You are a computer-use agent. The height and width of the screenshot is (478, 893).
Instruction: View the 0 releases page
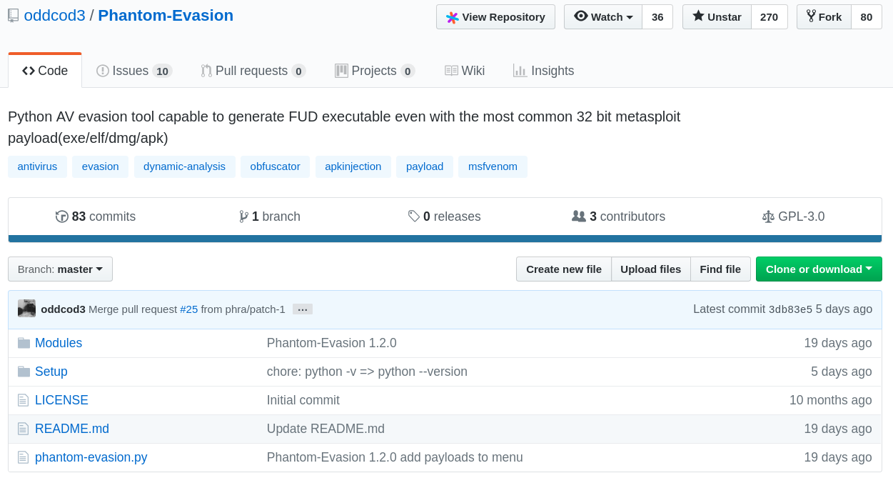[x=444, y=216]
